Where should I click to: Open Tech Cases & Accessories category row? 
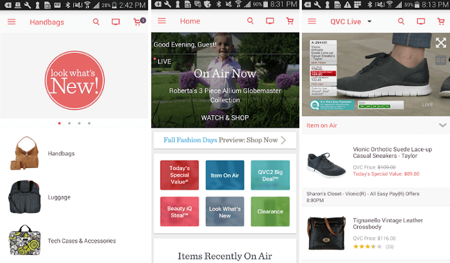[x=74, y=241]
